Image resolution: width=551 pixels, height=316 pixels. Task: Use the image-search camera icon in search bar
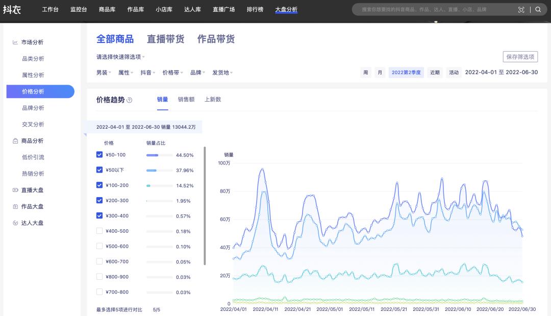click(x=521, y=9)
